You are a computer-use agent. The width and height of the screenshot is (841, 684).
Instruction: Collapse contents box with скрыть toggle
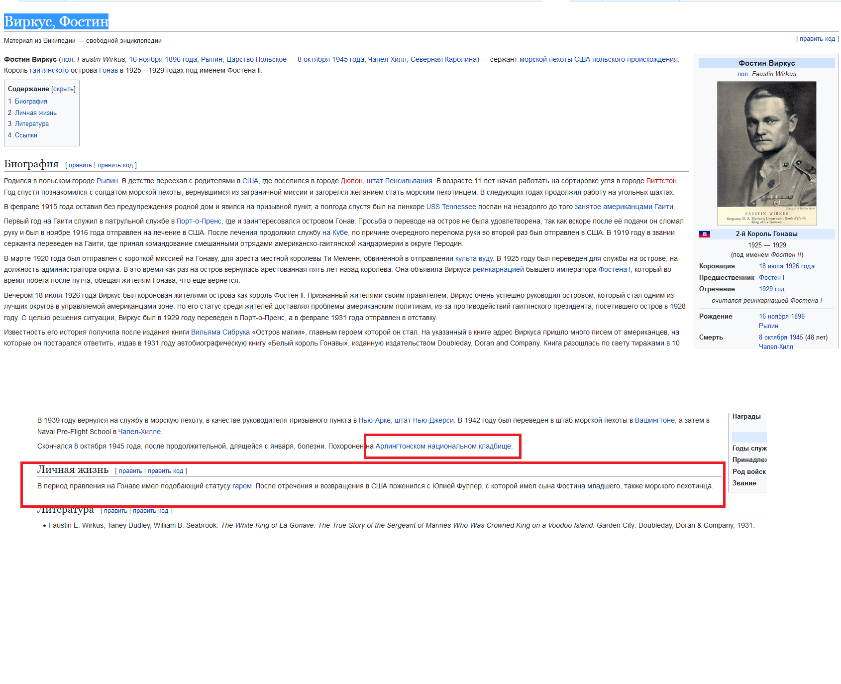tap(63, 89)
